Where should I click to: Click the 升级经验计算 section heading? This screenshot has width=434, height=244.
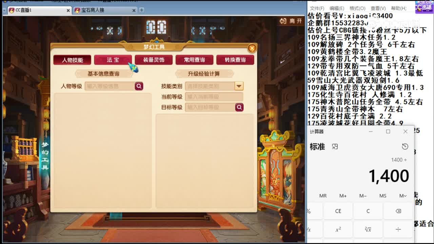tap(204, 74)
